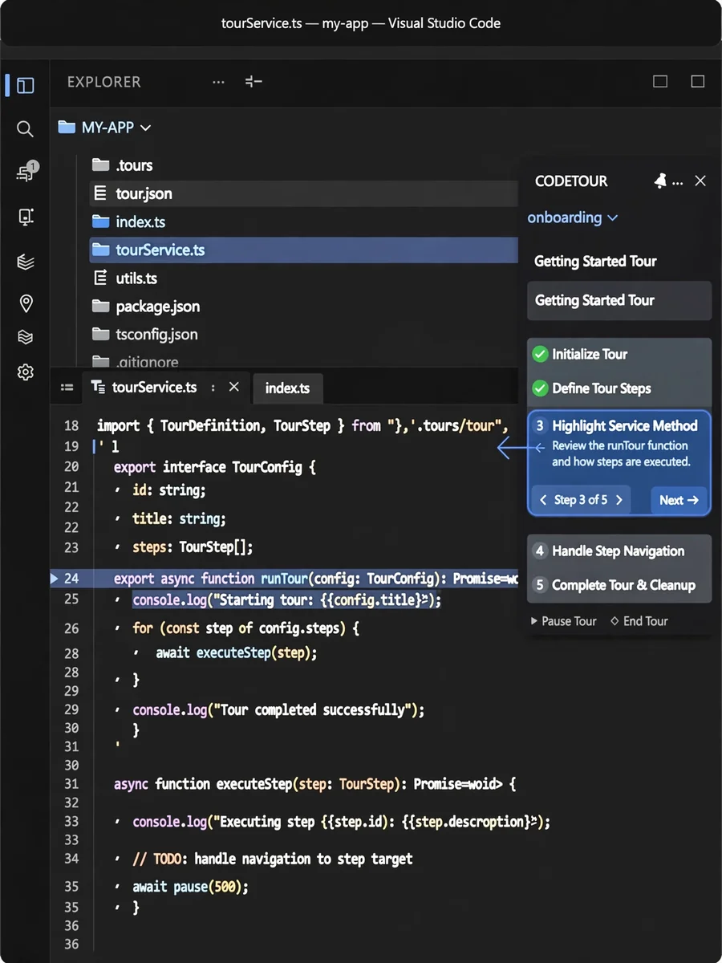722x963 pixels.
Task: Switch to the index.ts editor tab
Action: click(x=287, y=388)
